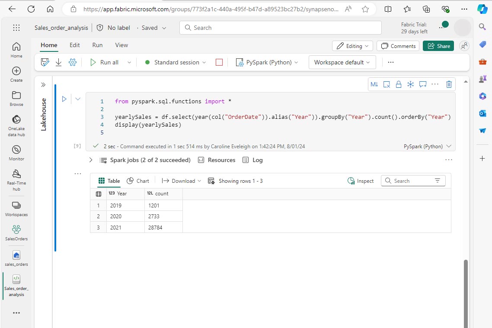Switch to the Home ribbon tab
The width and height of the screenshot is (492, 328).
click(49, 45)
